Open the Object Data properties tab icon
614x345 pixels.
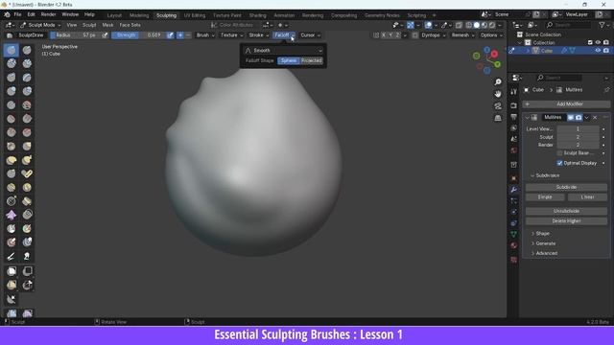tap(514, 234)
